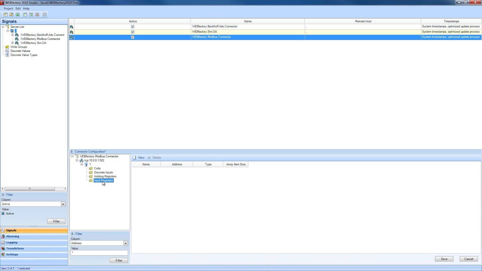Click the Write Groups folder icon
Image resolution: width=482 pixels, height=271 pixels.
[x=7, y=47]
